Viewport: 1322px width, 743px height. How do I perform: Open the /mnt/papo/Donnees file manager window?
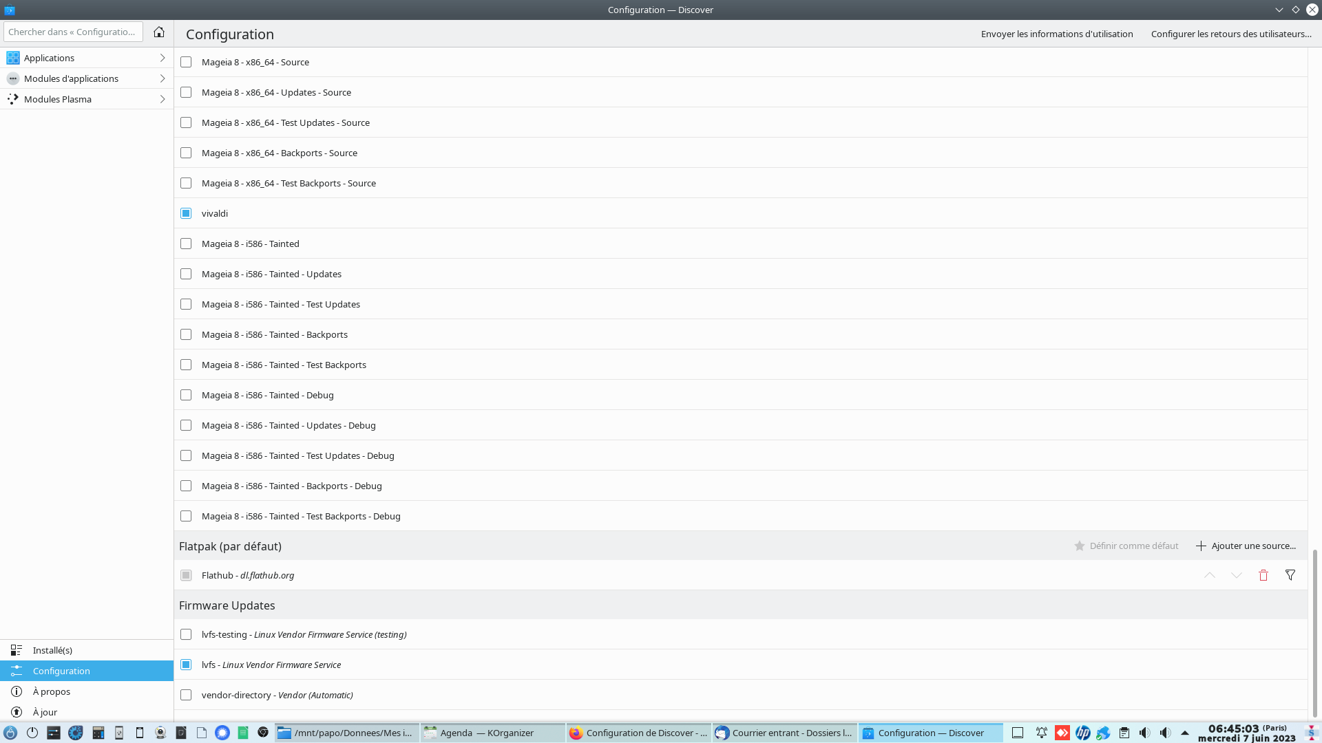(x=346, y=733)
